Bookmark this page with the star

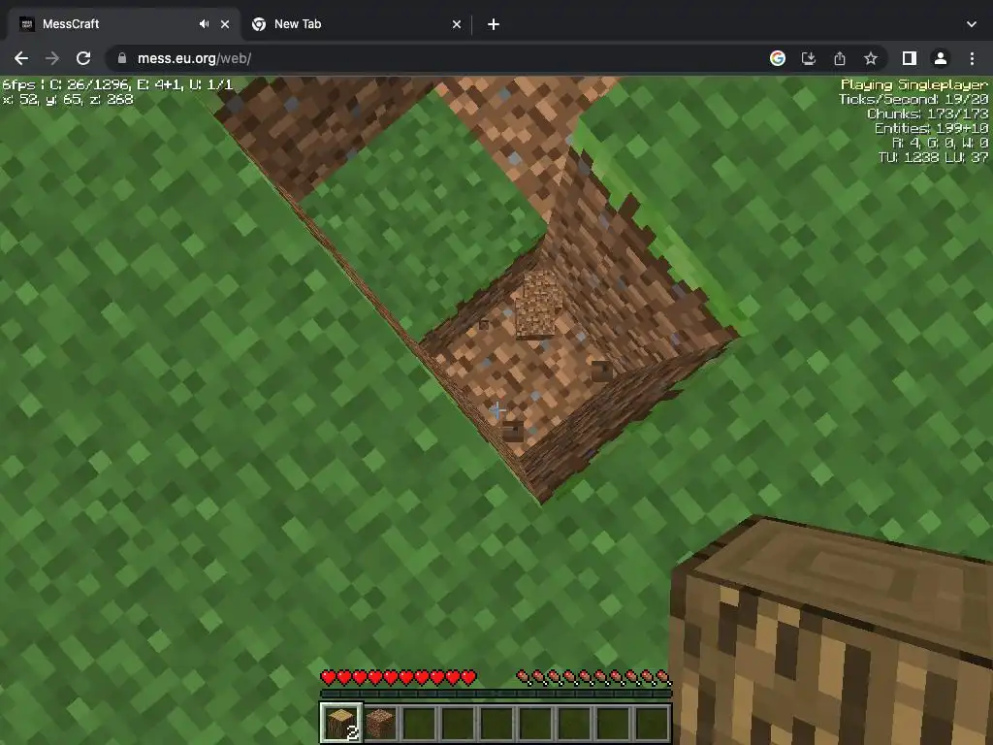(871, 58)
